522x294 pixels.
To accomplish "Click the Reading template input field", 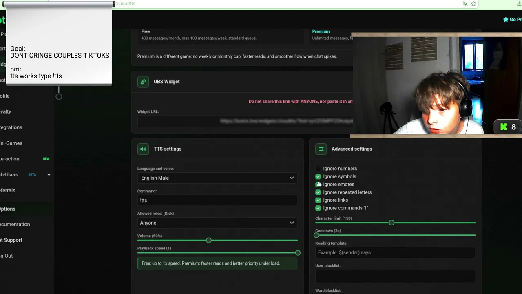I will 395,252.
